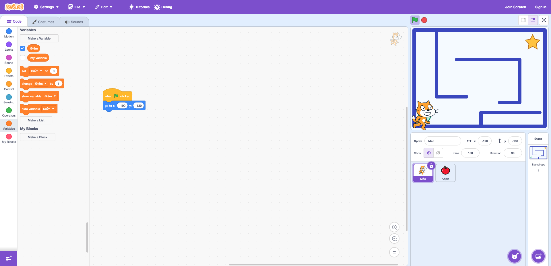This screenshot has height=266, width=551.
Task: Click Make a List button
Action: [36, 120]
